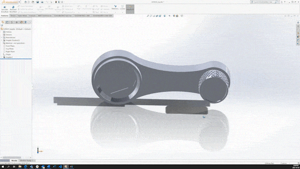Open the Appearances icon in right task pane
Image resolution: width=300 pixels, height=169 pixels.
tap(298, 37)
